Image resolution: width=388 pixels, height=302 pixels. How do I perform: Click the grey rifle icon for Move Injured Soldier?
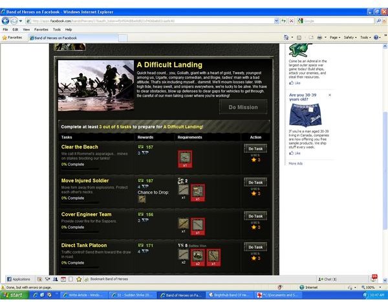184,190
